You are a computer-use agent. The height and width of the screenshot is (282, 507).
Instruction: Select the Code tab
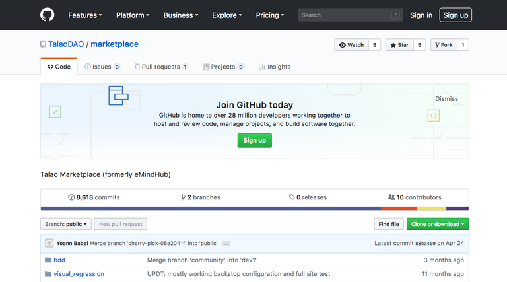pyautogui.click(x=59, y=67)
